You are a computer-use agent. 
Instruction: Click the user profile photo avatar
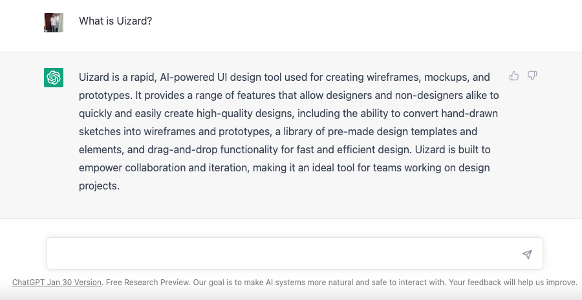[54, 23]
